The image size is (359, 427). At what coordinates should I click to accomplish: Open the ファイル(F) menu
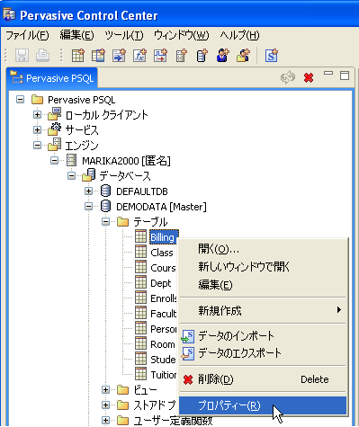pos(27,35)
